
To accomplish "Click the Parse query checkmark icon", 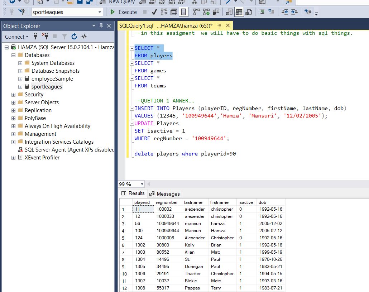I will pyautogui.click(x=154, y=12).
